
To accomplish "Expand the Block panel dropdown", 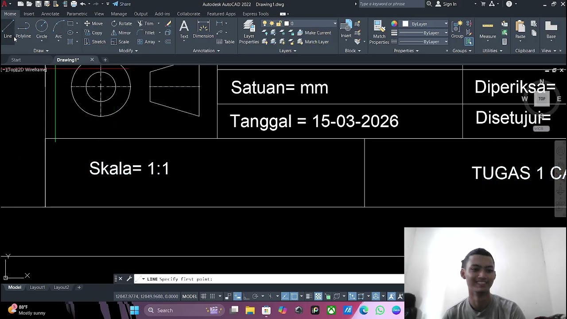I will point(353,51).
